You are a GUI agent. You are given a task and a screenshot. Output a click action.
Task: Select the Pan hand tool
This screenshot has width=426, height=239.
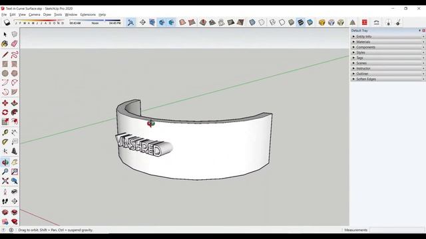[x=15, y=162]
